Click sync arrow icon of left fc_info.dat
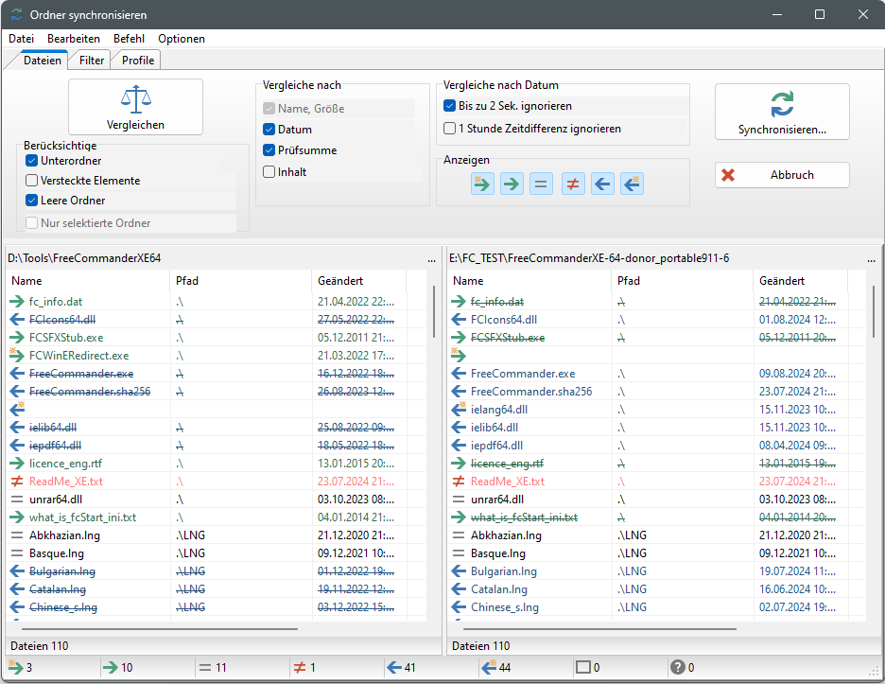The width and height of the screenshot is (885, 684). click(x=17, y=302)
